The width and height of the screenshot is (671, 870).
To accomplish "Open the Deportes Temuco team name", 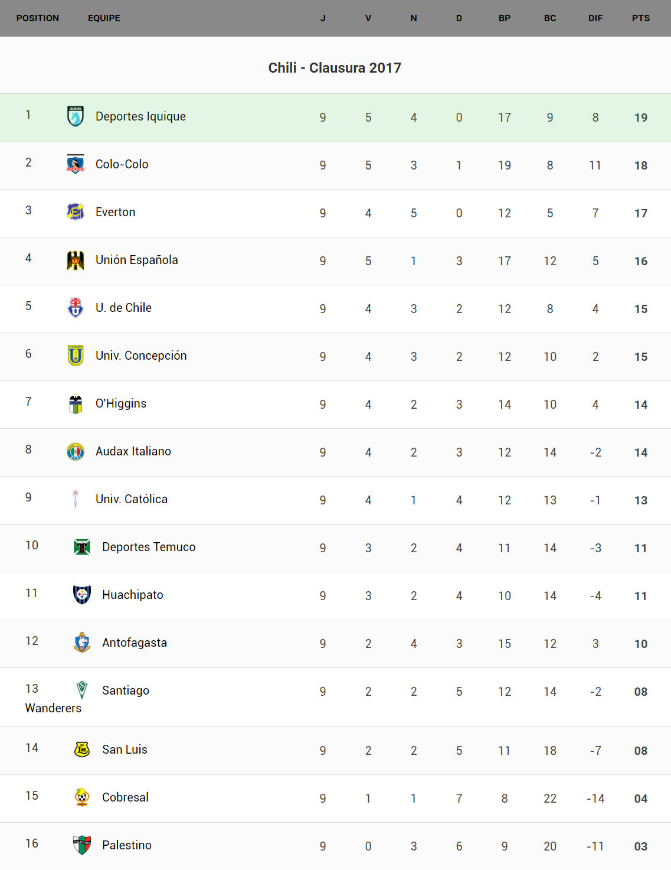I will [149, 547].
